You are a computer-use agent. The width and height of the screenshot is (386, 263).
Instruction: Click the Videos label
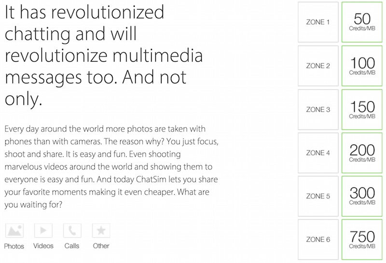pos(43,246)
